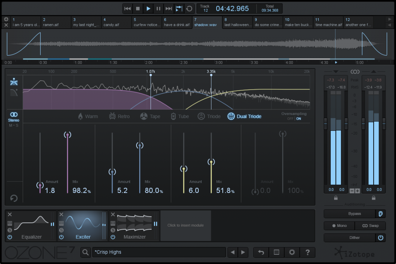Undo the last change with the arrow icon
The image size is (396, 264).
261,252
